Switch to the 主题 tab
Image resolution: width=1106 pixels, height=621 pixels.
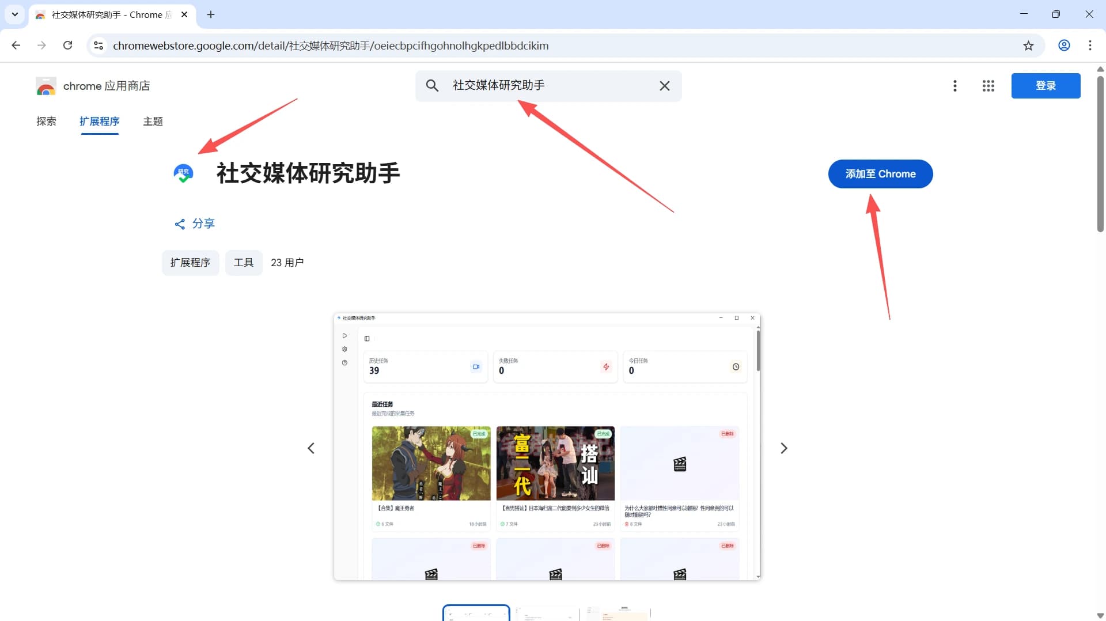pos(153,122)
